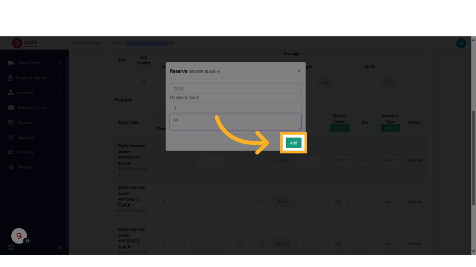Click the green Add button
The height and width of the screenshot is (267, 476).
click(293, 143)
